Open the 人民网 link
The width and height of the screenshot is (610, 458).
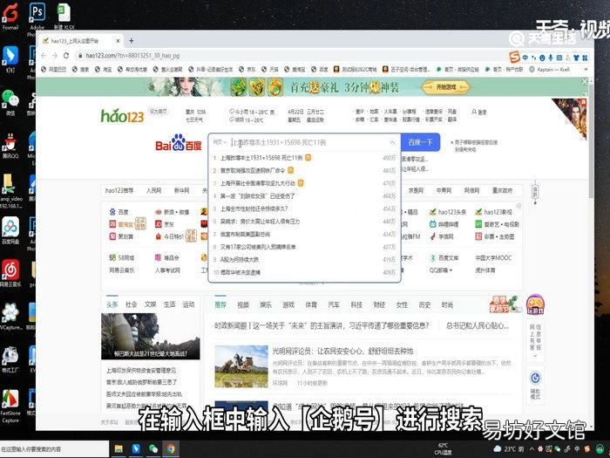tap(153, 190)
